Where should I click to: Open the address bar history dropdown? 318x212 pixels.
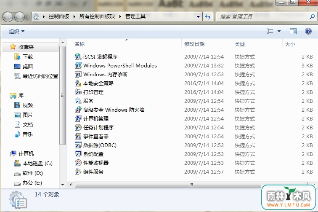tap(198, 17)
